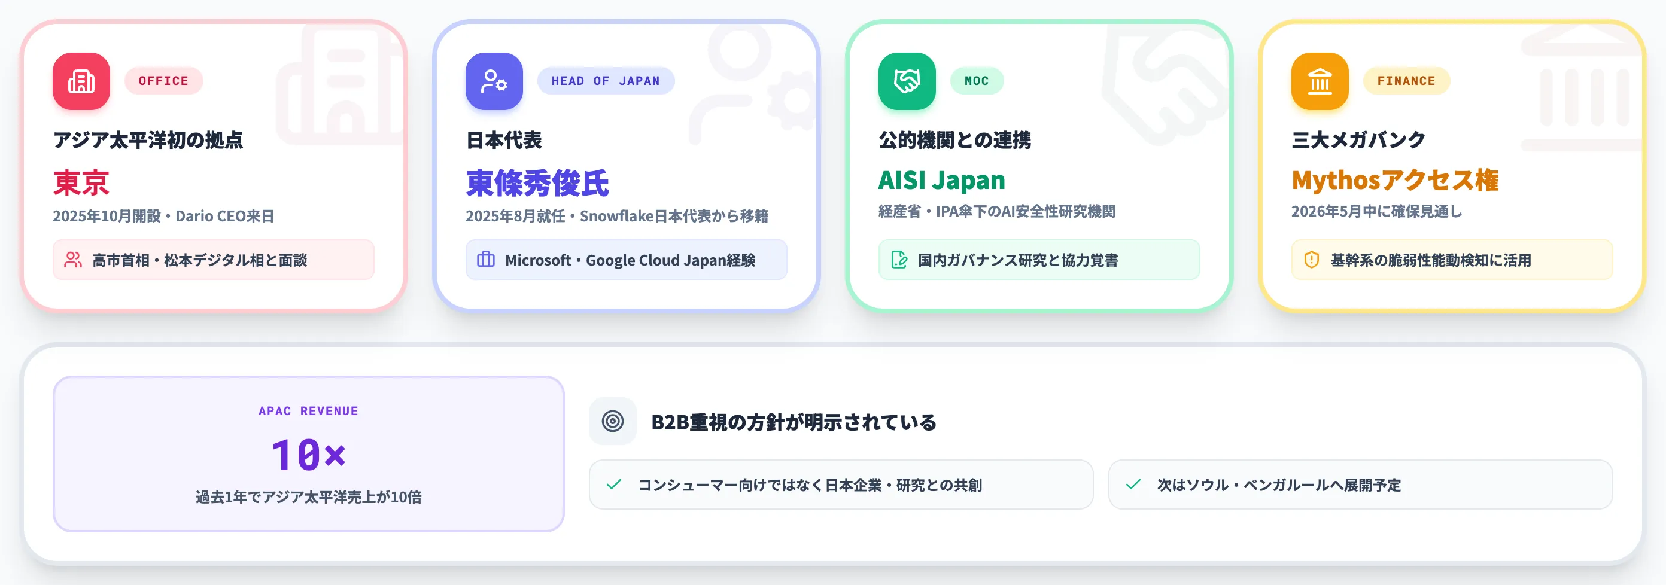Viewport: 1666px width, 585px height.
Task: Click the briefcase icon beside Microsoft
Action: (486, 260)
